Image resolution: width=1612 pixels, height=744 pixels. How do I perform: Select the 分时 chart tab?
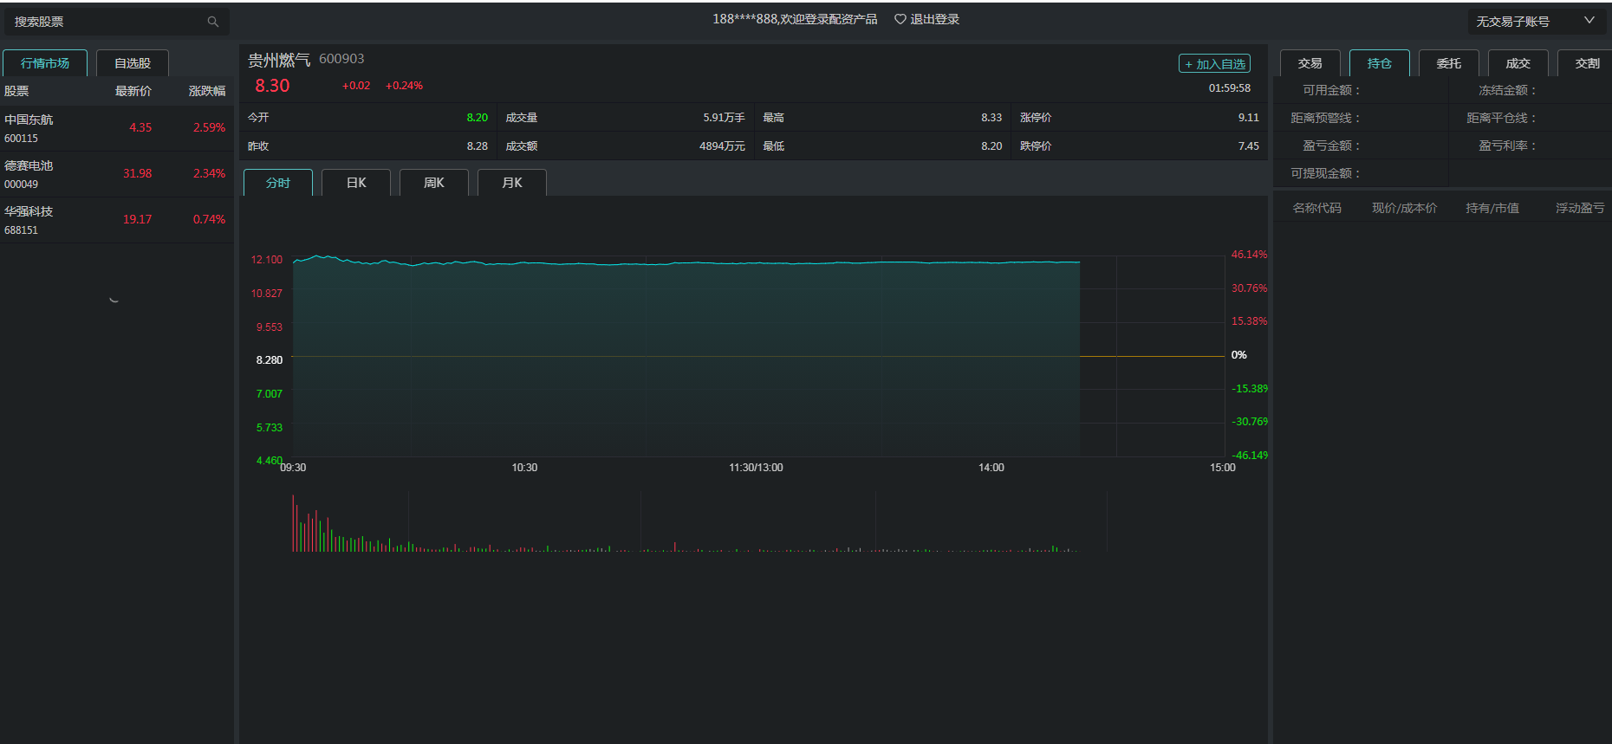pos(278,183)
